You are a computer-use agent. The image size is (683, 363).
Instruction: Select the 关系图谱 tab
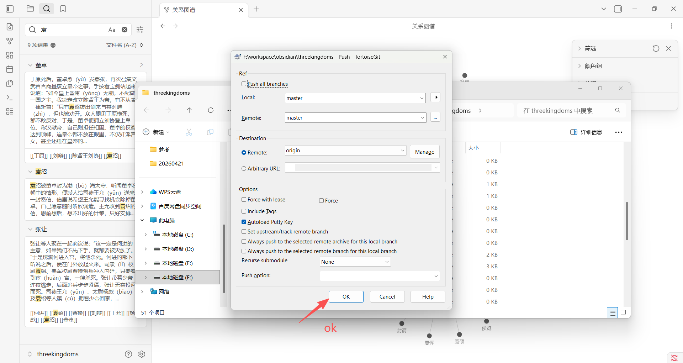pyautogui.click(x=203, y=10)
